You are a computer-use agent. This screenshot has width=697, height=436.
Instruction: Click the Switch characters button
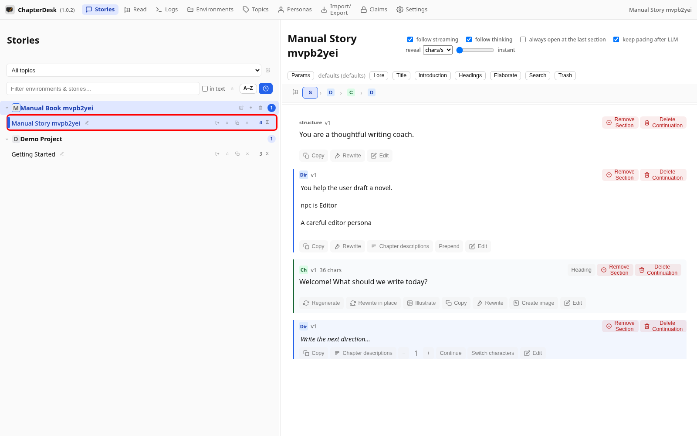click(x=493, y=353)
